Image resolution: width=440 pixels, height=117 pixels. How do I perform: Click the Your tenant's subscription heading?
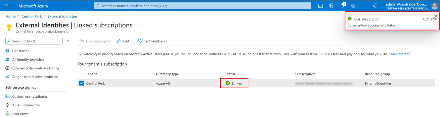[102, 64]
